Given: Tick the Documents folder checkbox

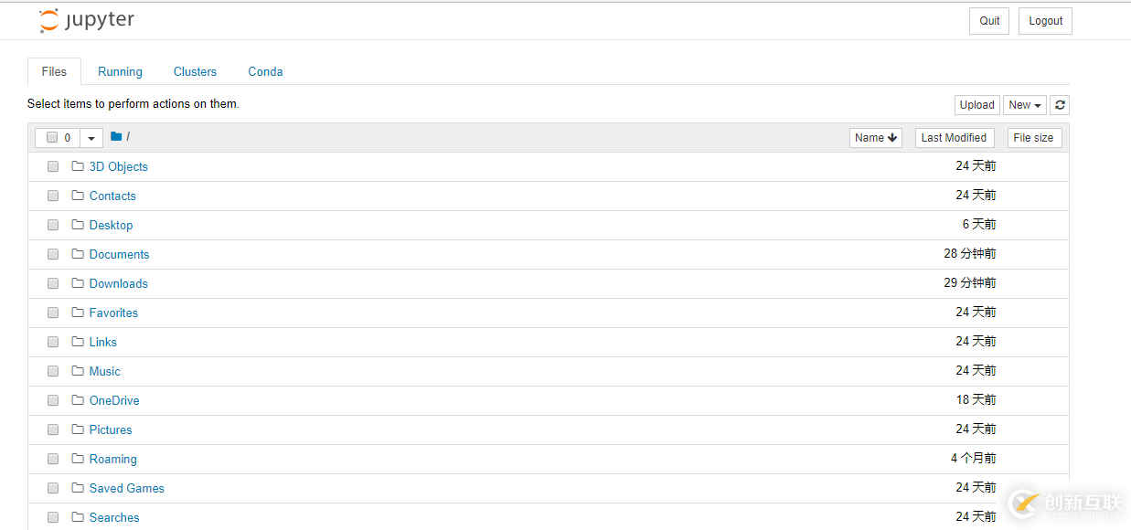Looking at the screenshot, I should (x=53, y=254).
